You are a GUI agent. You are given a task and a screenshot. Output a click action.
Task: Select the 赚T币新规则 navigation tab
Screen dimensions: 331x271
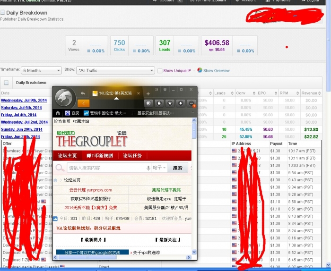[x=99, y=155]
